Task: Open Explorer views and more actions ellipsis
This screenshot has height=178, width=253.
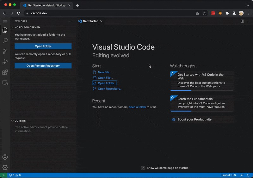Action: coord(71,21)
